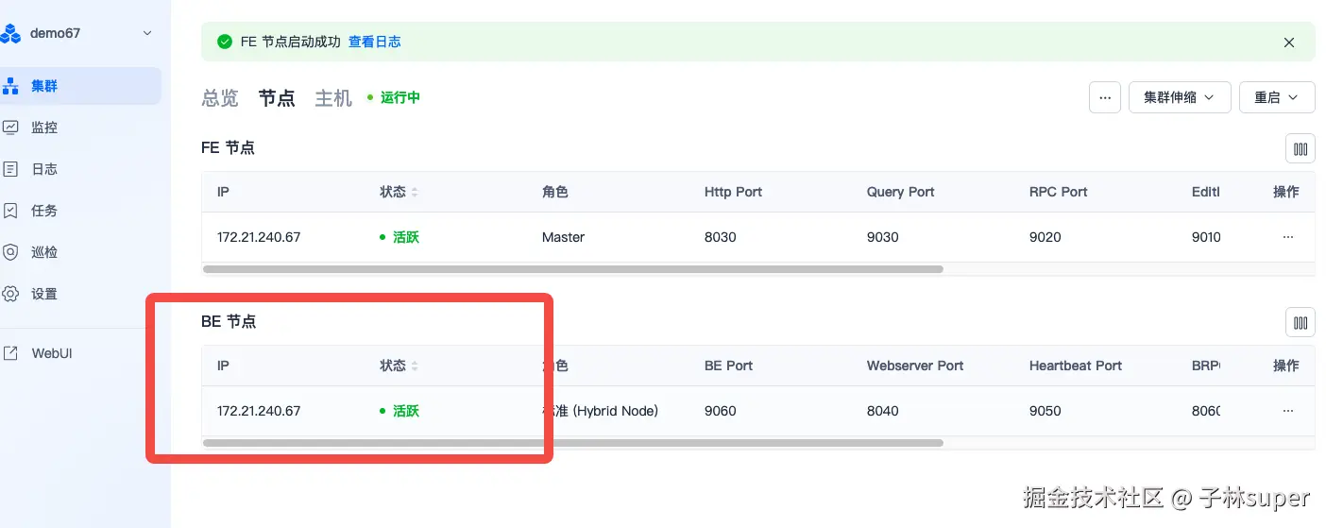Image resolution: width=1326 pixels, height=528 pixels.
Task: Open the tasks icon in sidebar
Action: [11, 211]
